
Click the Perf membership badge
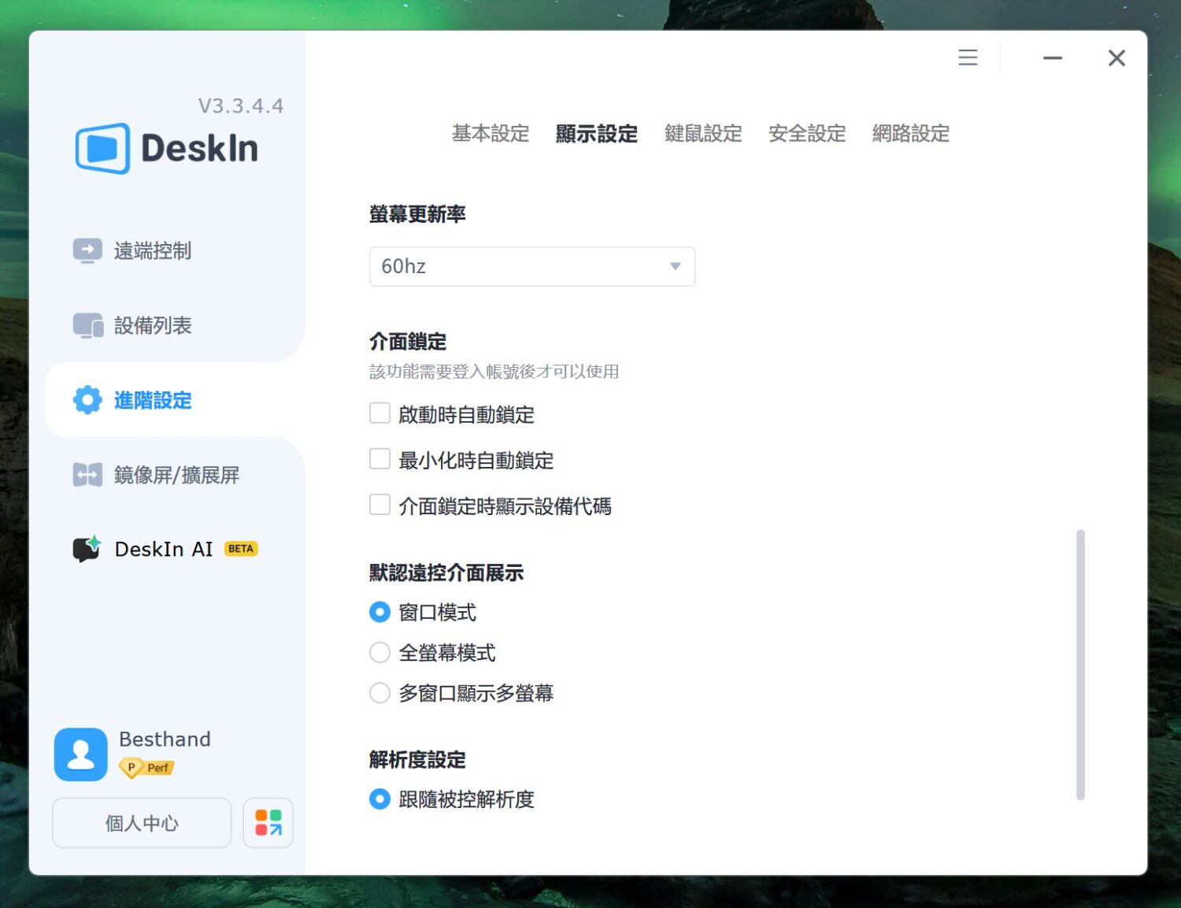click(x=146, y=768)
